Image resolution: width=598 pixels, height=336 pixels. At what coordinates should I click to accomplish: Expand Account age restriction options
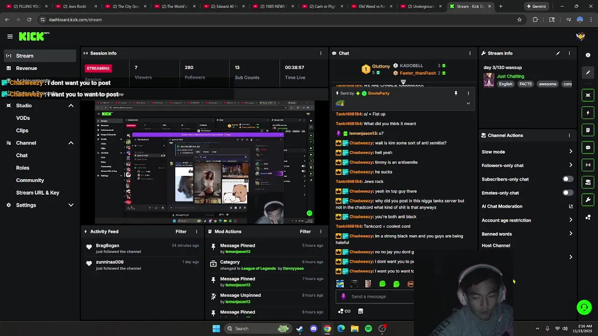point(570,220)
